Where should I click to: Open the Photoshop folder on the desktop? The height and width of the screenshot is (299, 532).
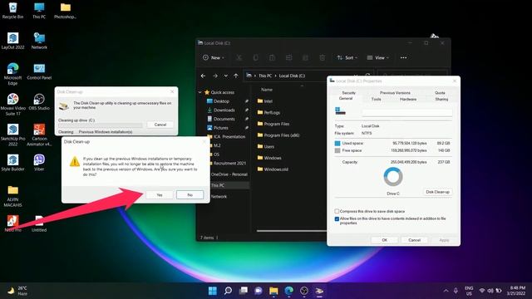(x=65, y=10)
